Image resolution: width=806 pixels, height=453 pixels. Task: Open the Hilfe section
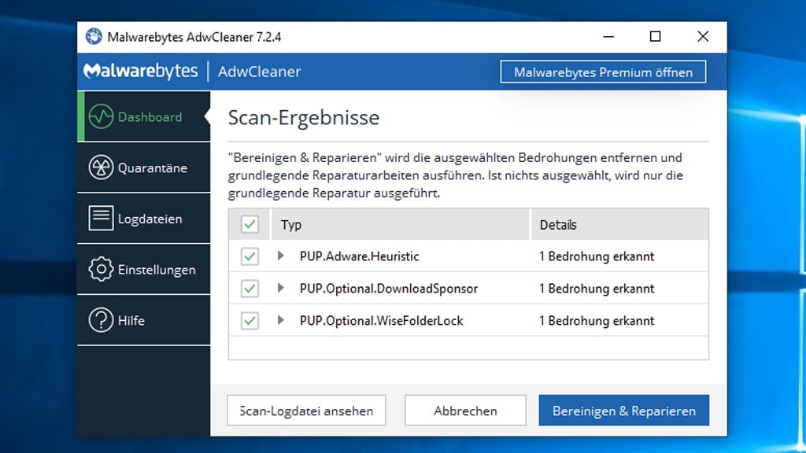click(144, 320)
